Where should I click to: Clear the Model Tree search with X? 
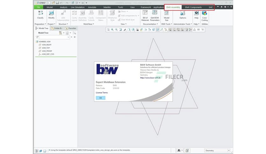tap(68, 37)
